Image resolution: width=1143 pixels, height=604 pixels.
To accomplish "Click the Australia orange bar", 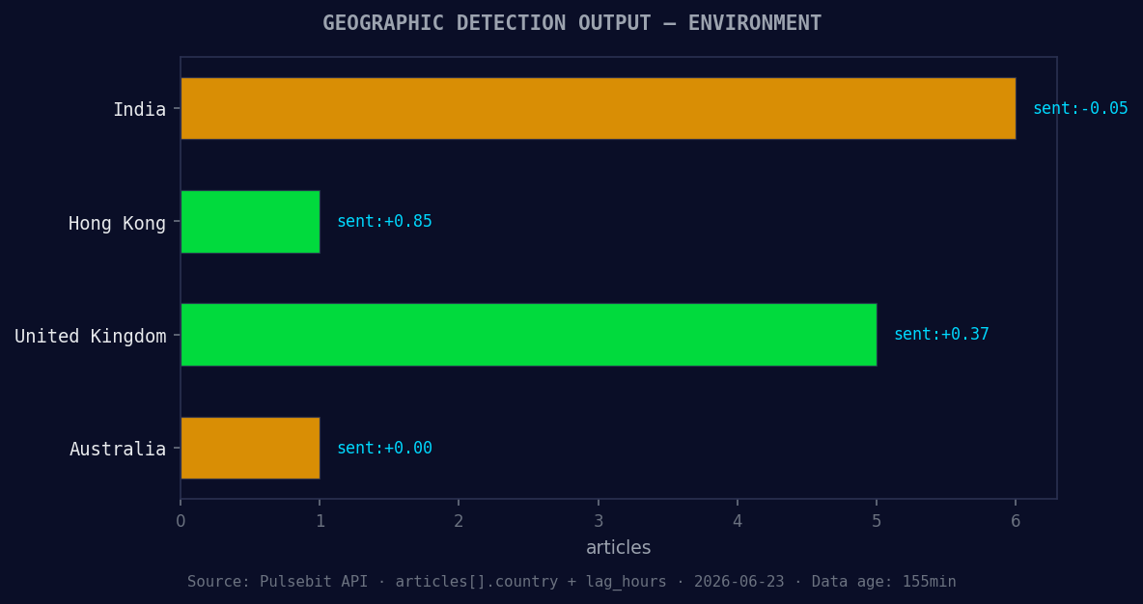I will tap(250, 448).
